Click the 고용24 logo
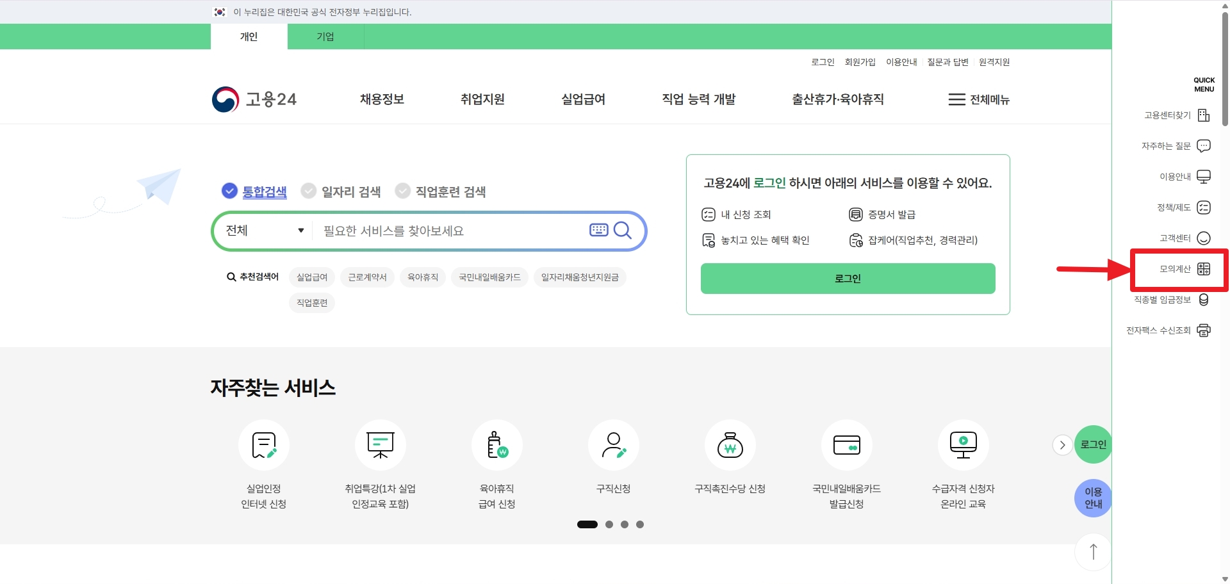Viewport: 1230px width, 584px height. pyautogui.click(x=254, y=99)
